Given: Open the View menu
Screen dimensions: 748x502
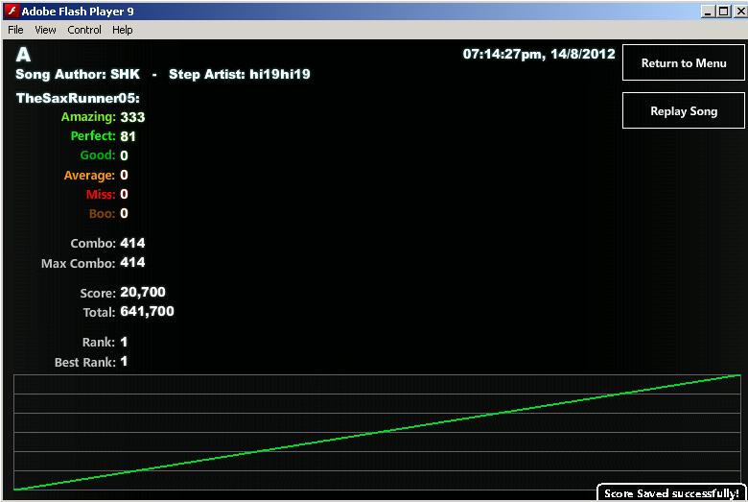Looking at the screenshot, I should point(45,30).
